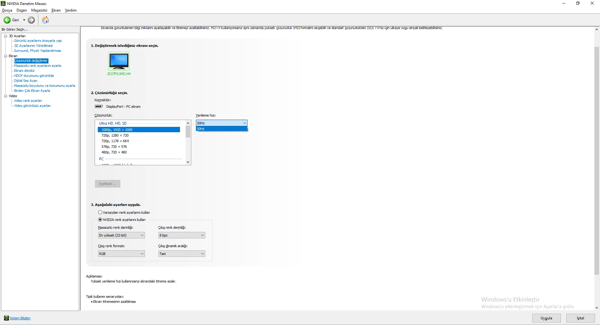This screenshot has height=325, width=600.
Task: Click the DisplayPort connector icon
Action: 99,107
